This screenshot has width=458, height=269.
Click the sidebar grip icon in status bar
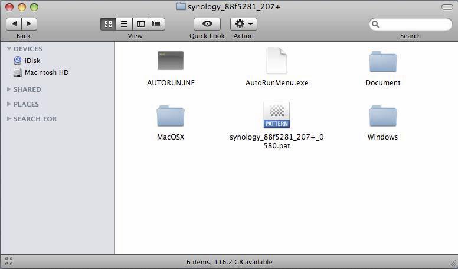[9, 261]
